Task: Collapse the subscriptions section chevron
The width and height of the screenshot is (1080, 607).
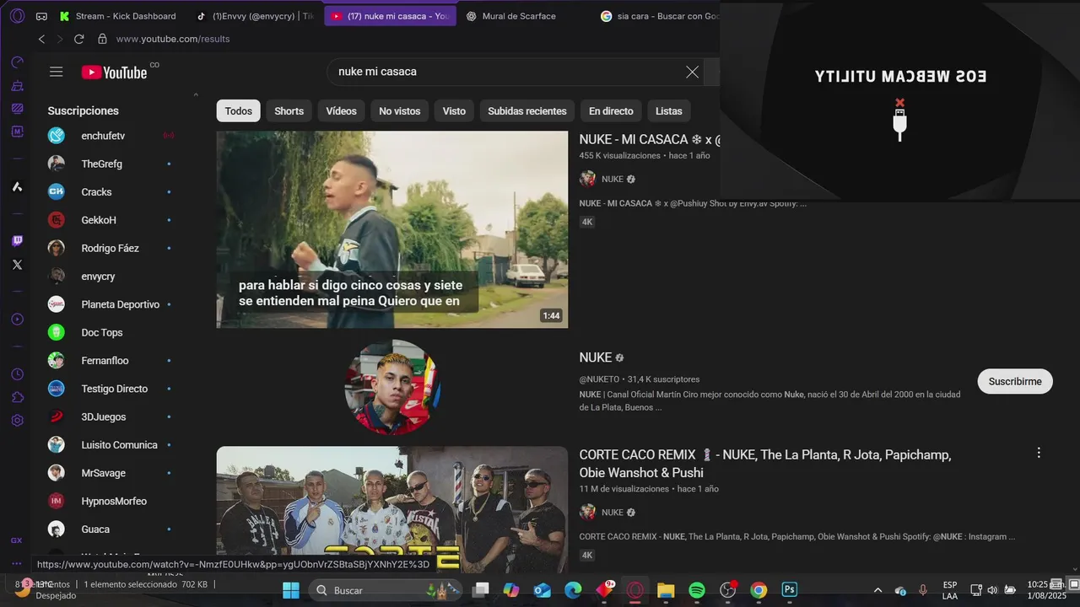Action: (x=196, y=94)
